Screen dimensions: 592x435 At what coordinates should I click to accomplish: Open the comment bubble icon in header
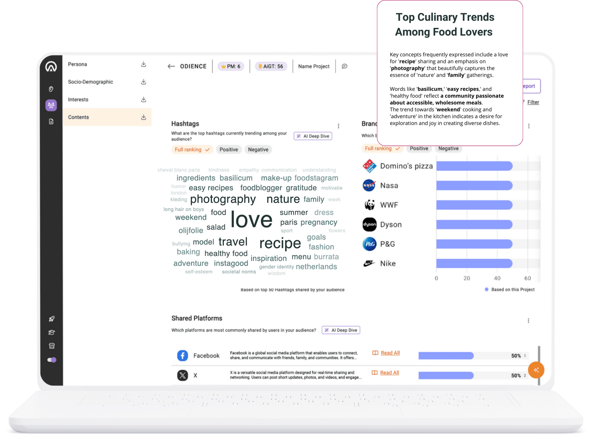tap(344, 66)
